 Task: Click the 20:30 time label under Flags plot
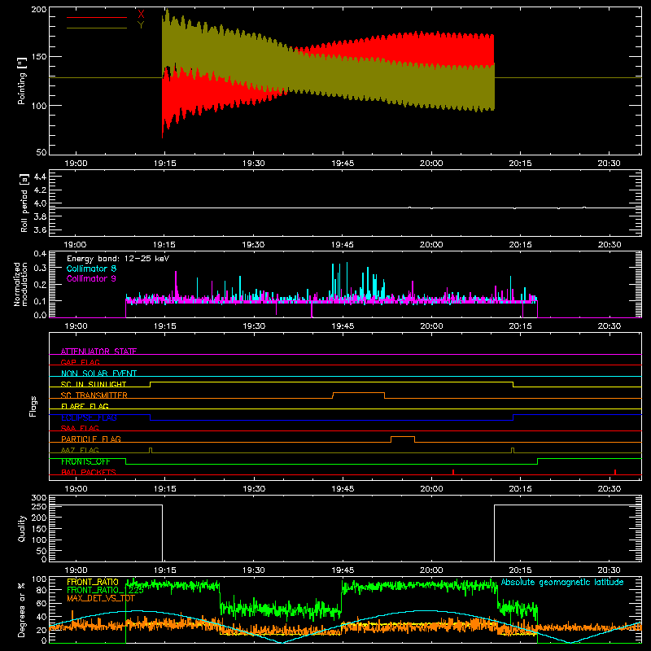click(x=609, y=489)
